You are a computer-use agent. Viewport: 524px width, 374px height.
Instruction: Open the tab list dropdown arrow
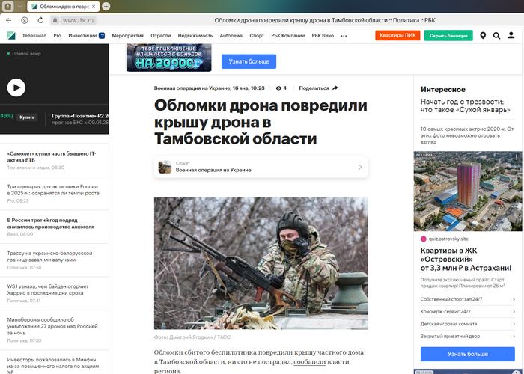click(x=19, y=6)
